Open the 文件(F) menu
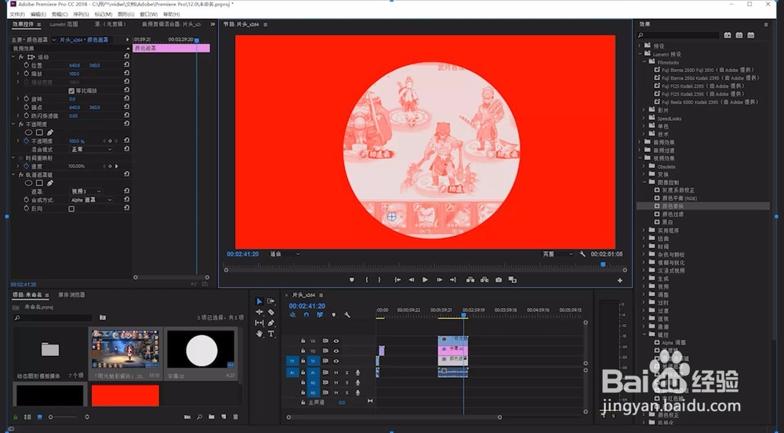Image resolution: width=784 pixels, height=433 pixels. coord(17,14)
